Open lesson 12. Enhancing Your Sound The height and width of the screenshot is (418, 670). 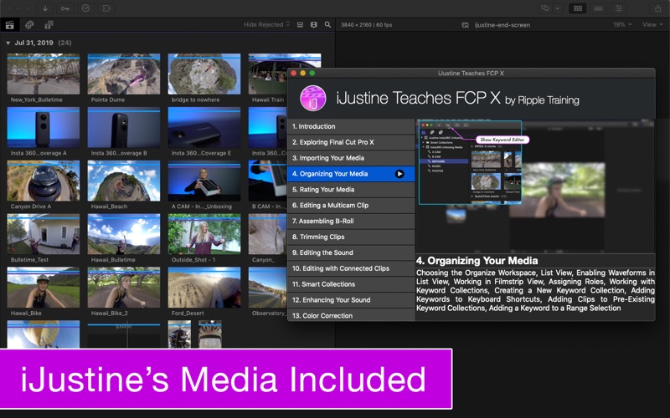click(351, 300)
